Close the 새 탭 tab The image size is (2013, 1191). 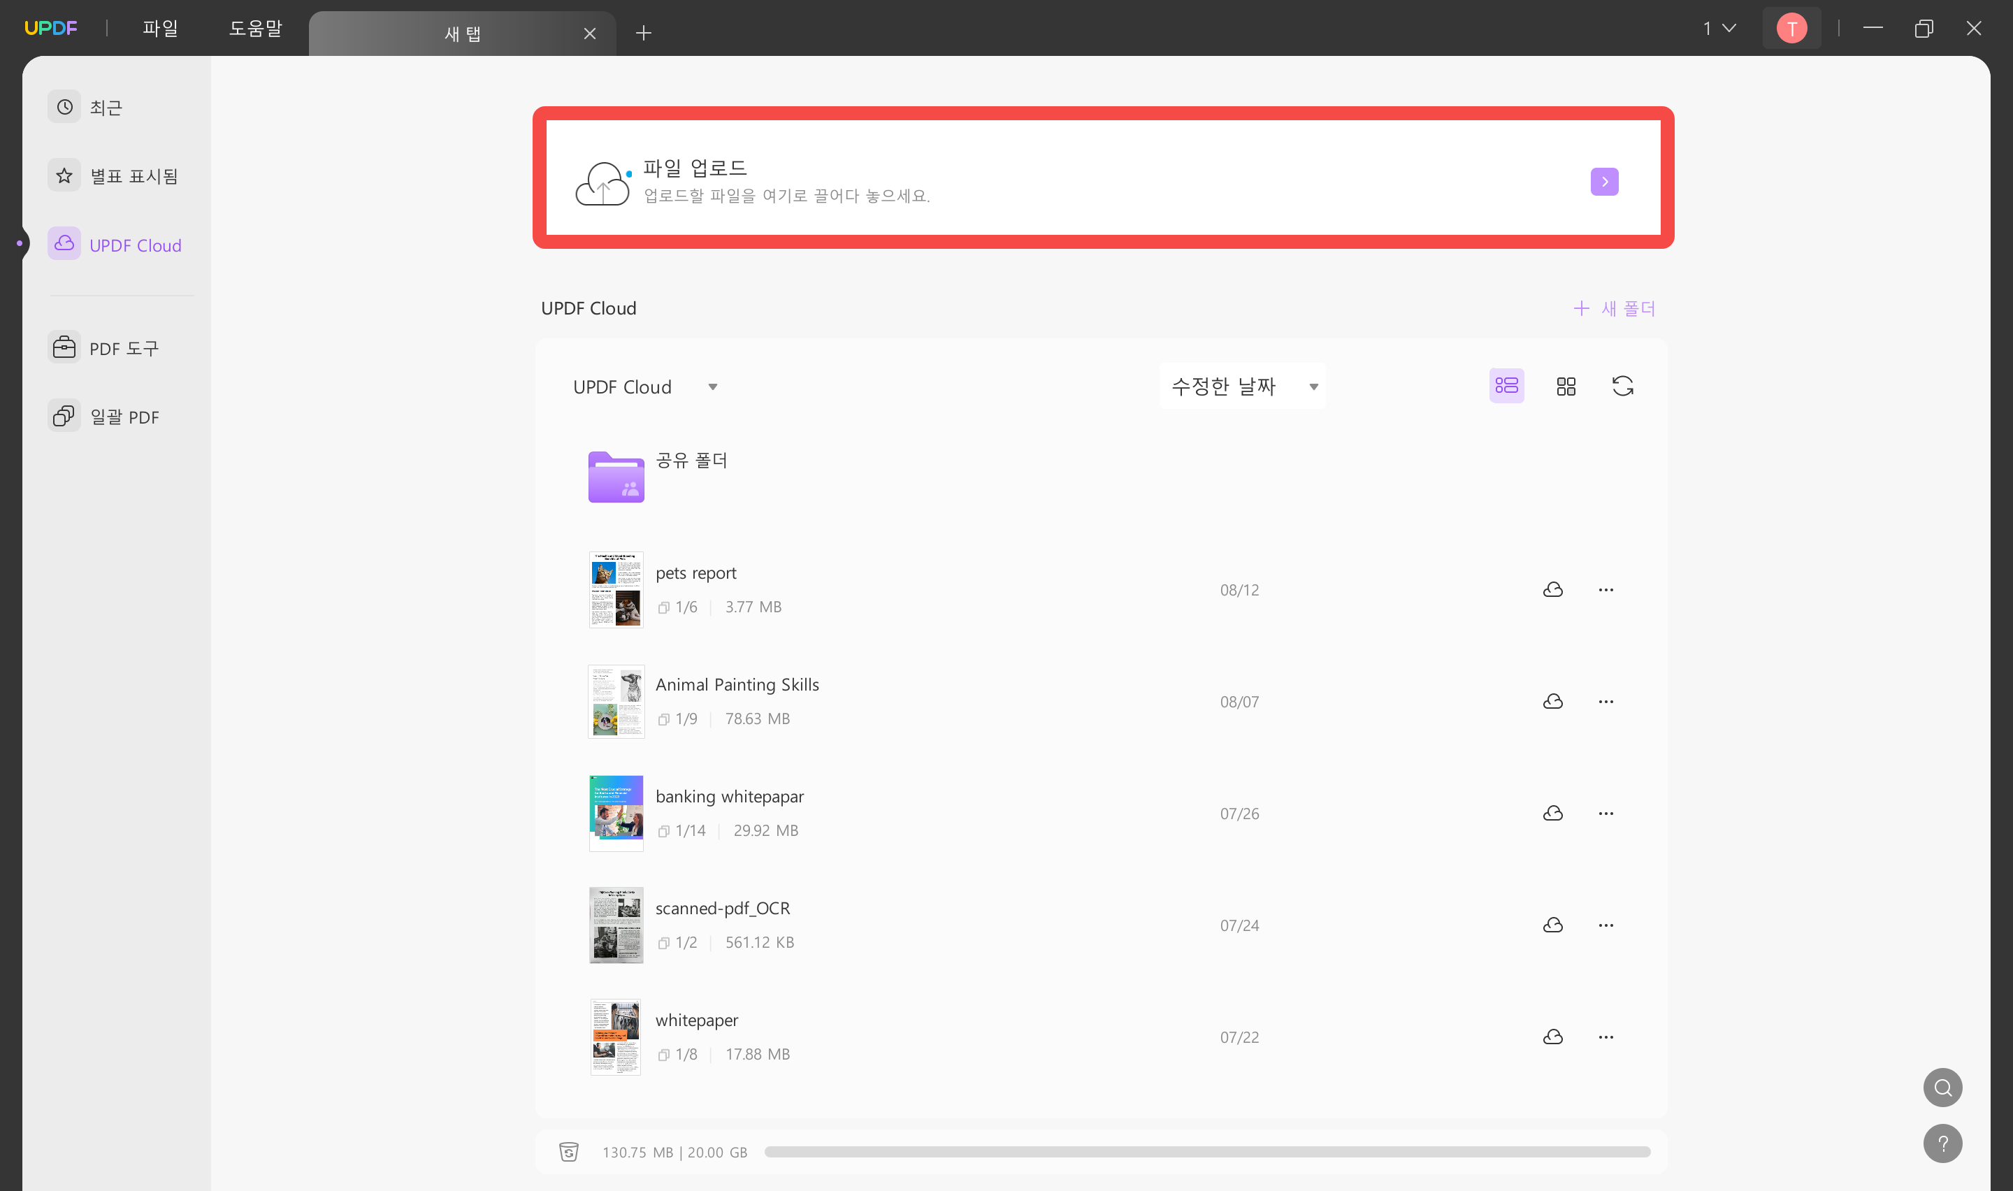pyautogui.click(x=590, y=34)
